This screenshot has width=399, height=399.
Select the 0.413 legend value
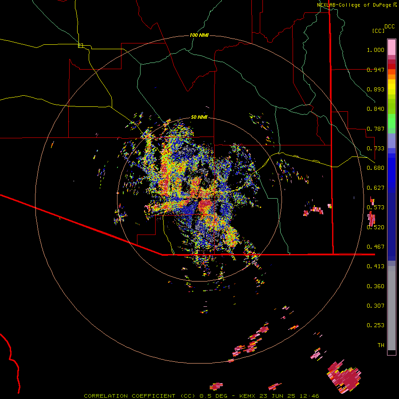point(376,266)
